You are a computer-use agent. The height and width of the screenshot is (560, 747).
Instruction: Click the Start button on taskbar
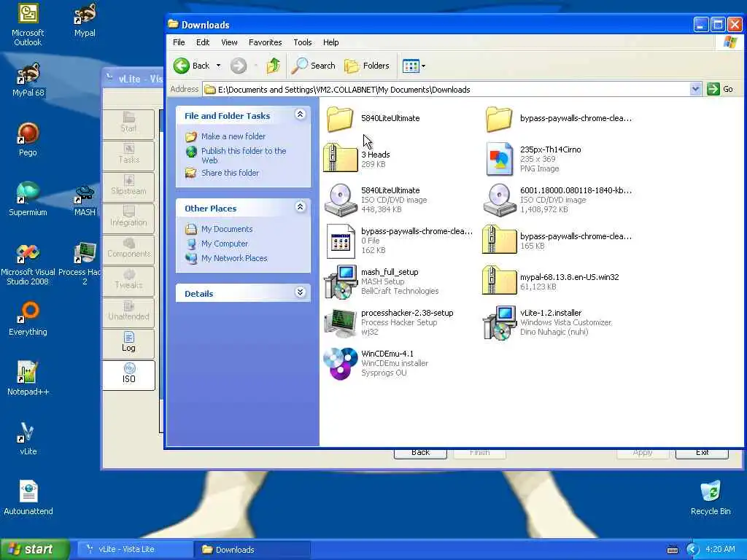(35, 549)
